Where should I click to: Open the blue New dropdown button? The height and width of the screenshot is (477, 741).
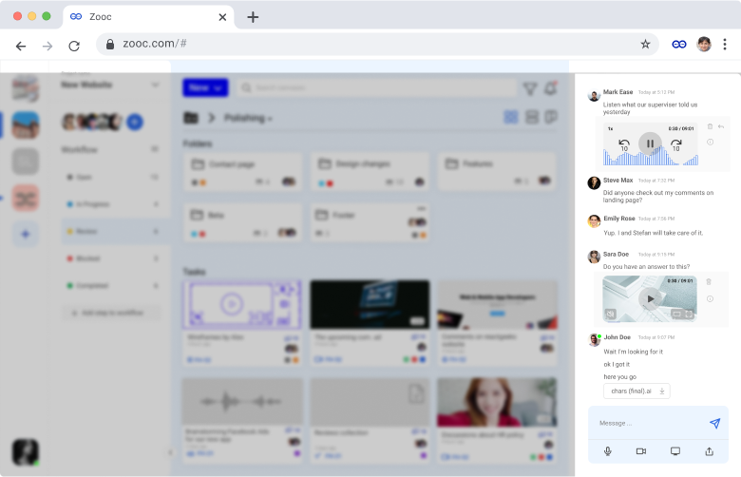[205, 87]
